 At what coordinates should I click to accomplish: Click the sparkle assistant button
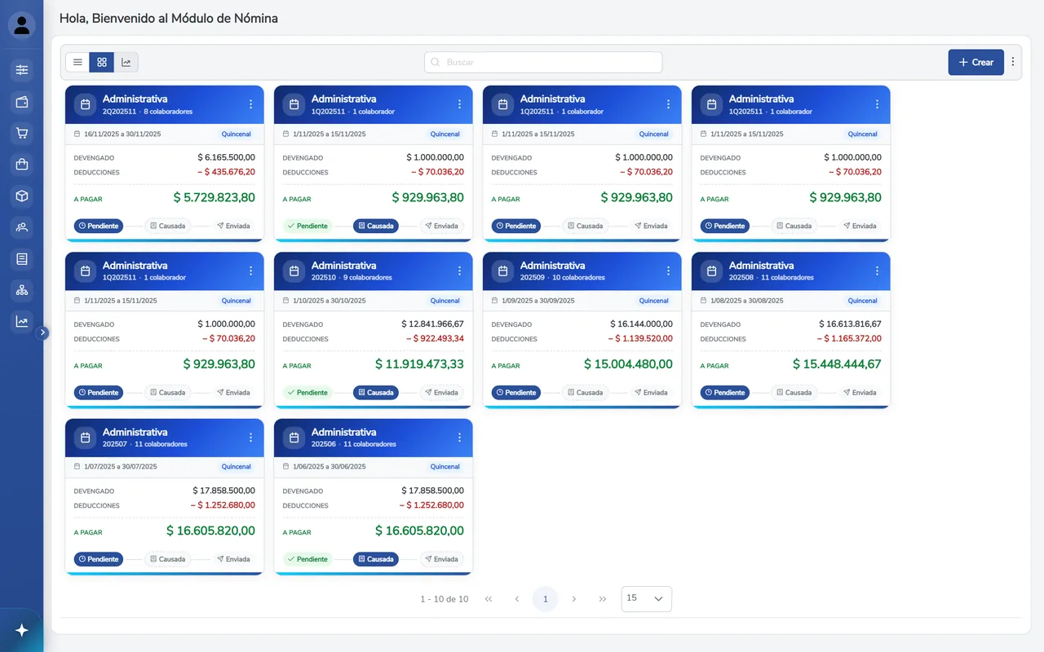[22, 630]
